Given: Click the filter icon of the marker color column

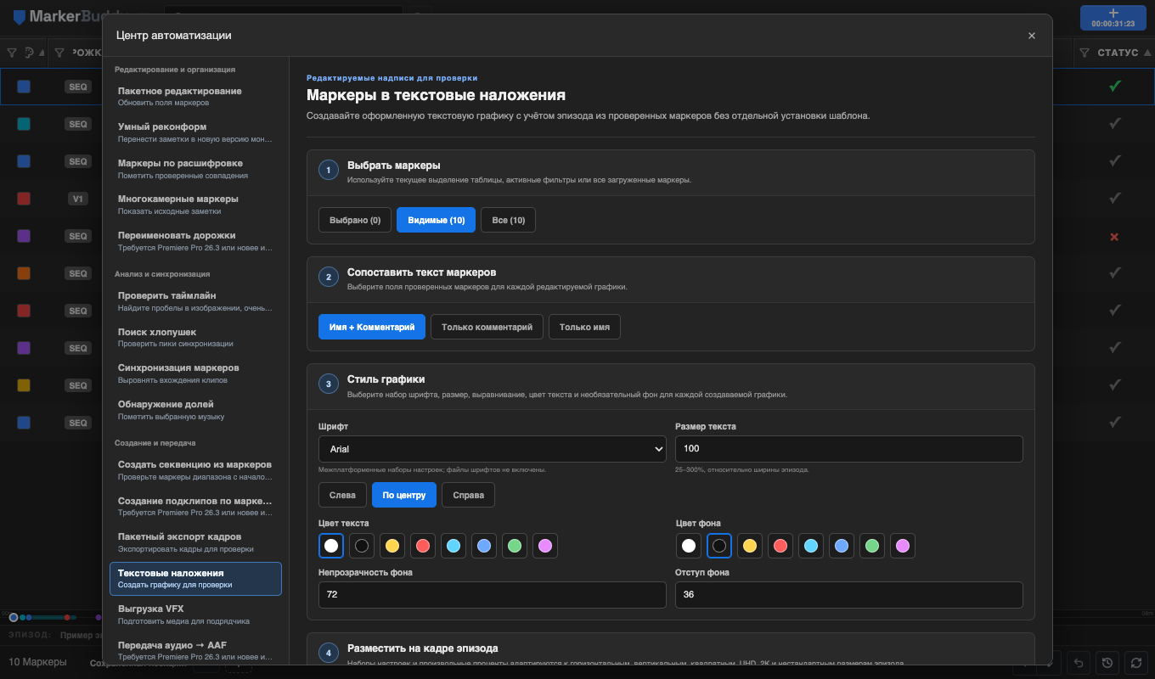Looking at the screenshot, I should 12,53.
